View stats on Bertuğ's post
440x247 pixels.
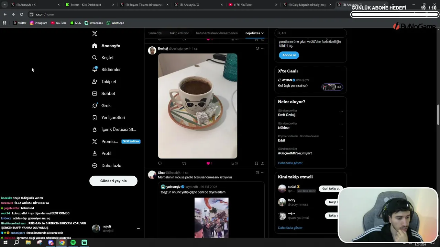pyautogui.click(x=234, y=163)
